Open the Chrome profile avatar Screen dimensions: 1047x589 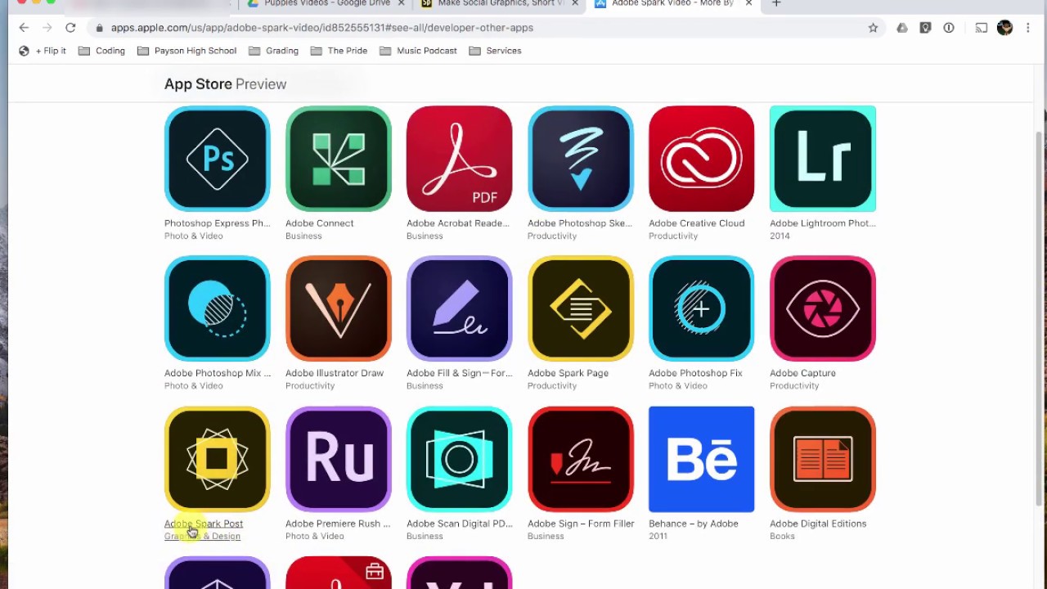(x=1004, y=28)
